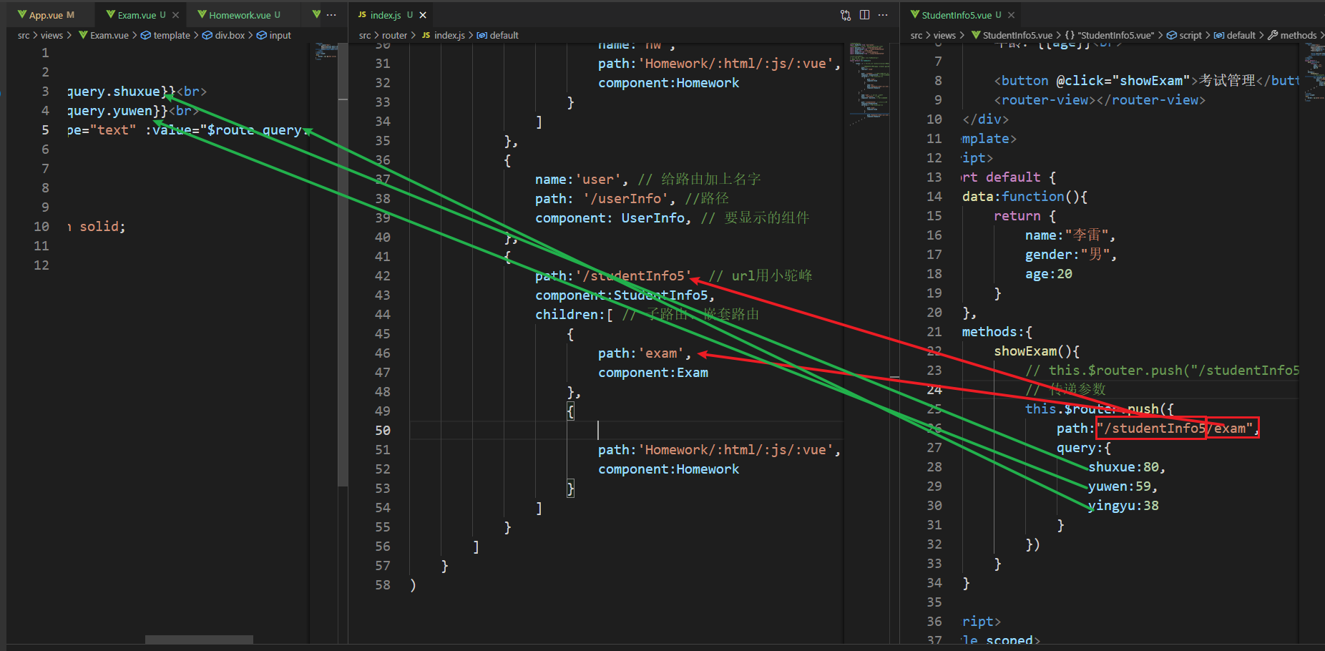
Task: Click 'shuxue:80,' in StudentInfo5.vue
Action: click(x=1127, y=467)
